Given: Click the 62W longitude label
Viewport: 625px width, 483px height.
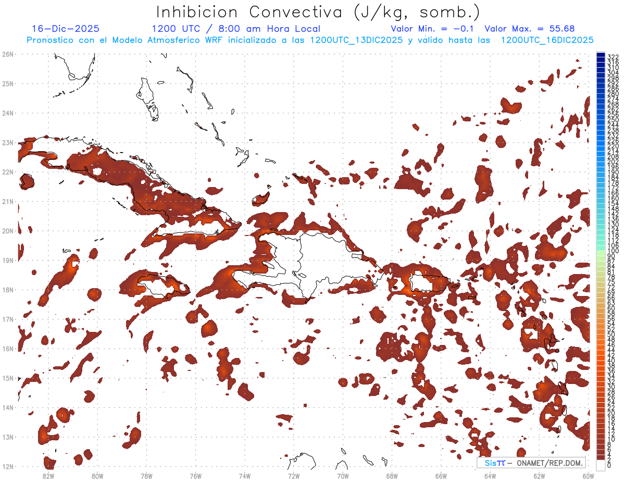Looking at the screenshot, I should point(539,476).
